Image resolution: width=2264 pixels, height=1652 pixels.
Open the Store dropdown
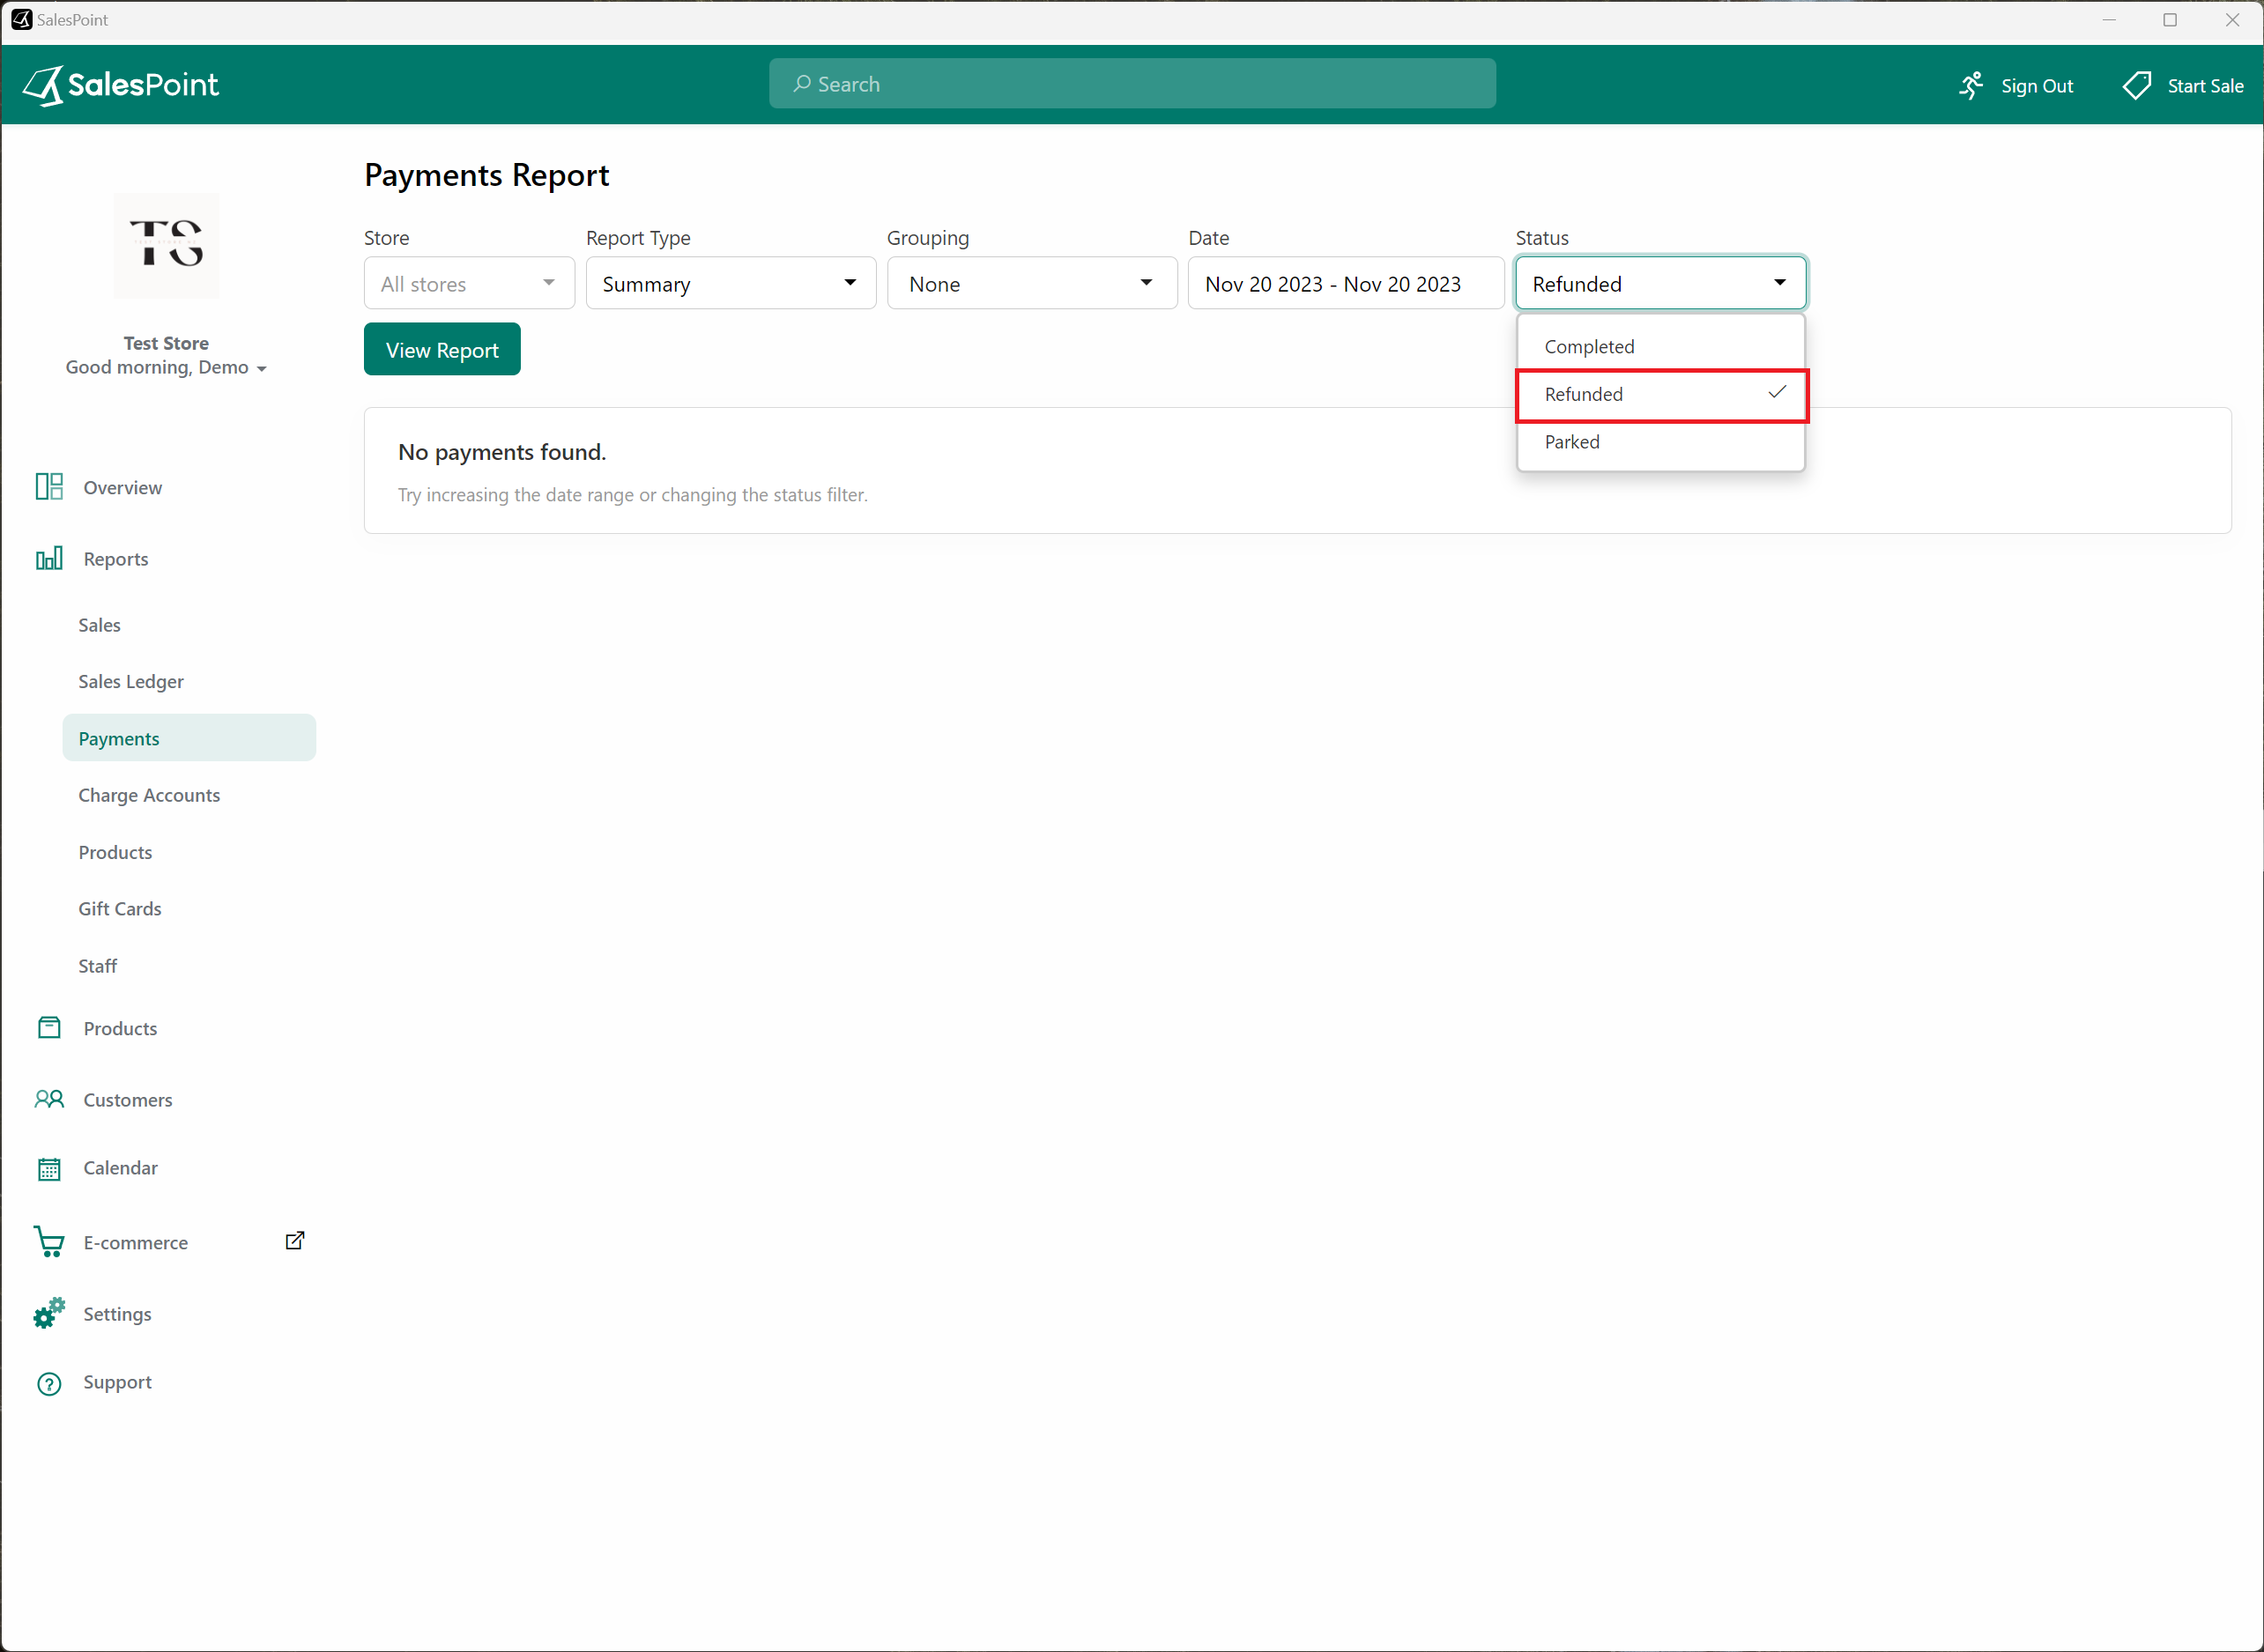(x=468, y=283)
